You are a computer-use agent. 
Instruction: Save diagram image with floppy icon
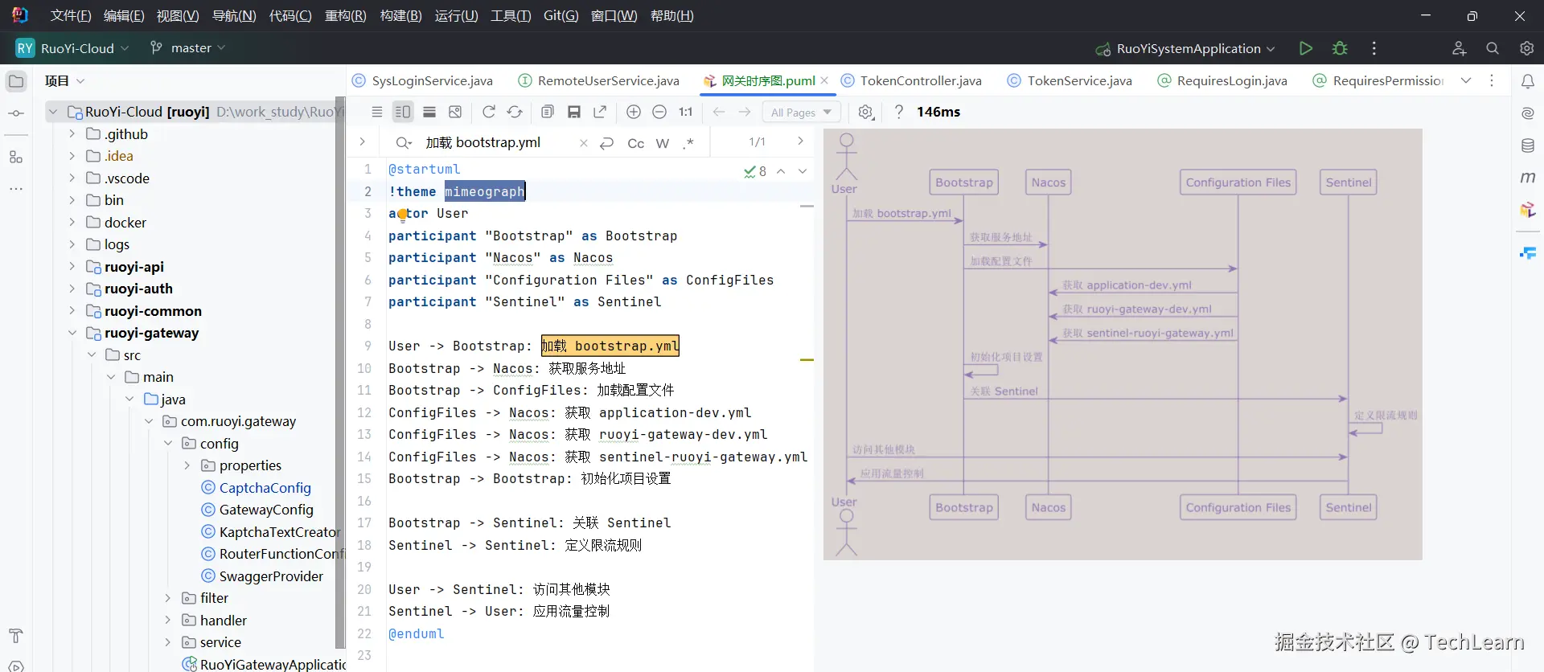pos(574,112)
